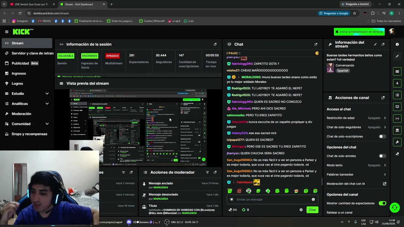The height and width of the screenshot is (227, 404).
Task: Open Palabras baneadas settings
Action: tap(356, 174)
